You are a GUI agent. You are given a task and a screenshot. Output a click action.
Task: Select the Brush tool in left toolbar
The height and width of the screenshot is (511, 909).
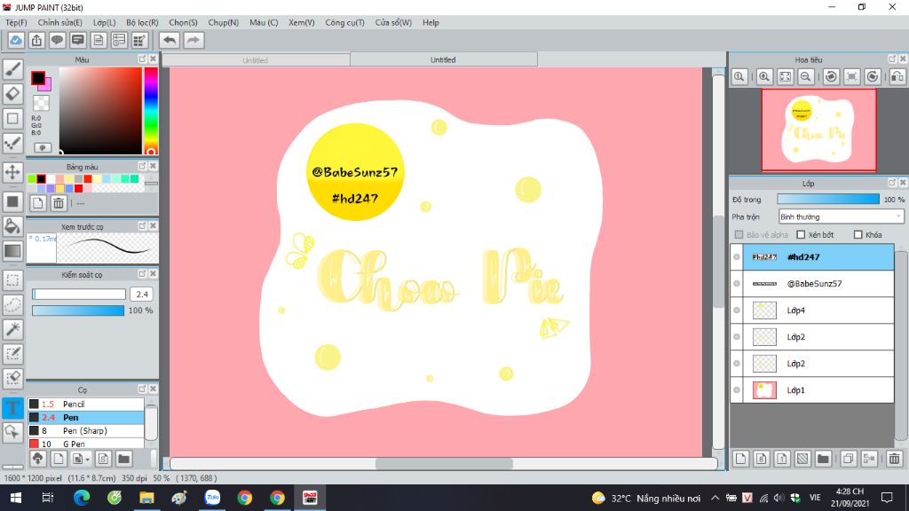[x=12, y=69]
